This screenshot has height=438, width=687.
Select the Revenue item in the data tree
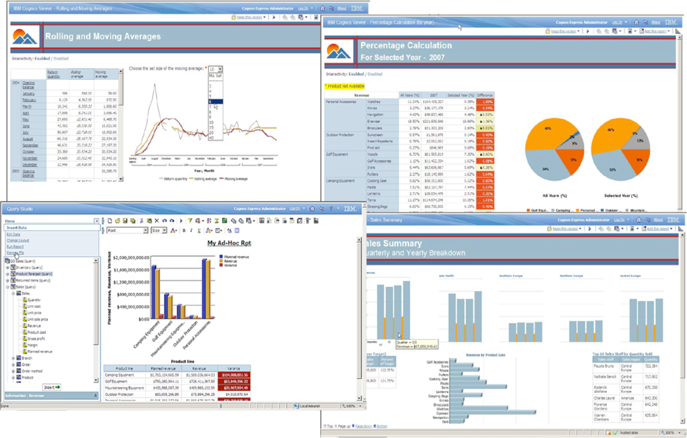tap(33, 326)
